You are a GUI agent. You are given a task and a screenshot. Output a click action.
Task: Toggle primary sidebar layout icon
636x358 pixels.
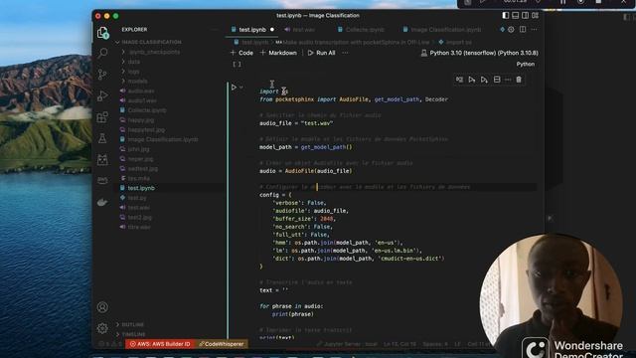coord(506,16)
